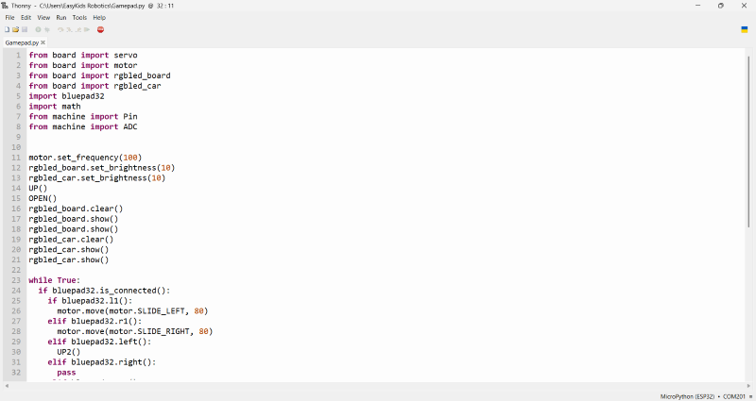Open the File menu
The height and width of the screenshot is (401, 756).
(10, 17)
